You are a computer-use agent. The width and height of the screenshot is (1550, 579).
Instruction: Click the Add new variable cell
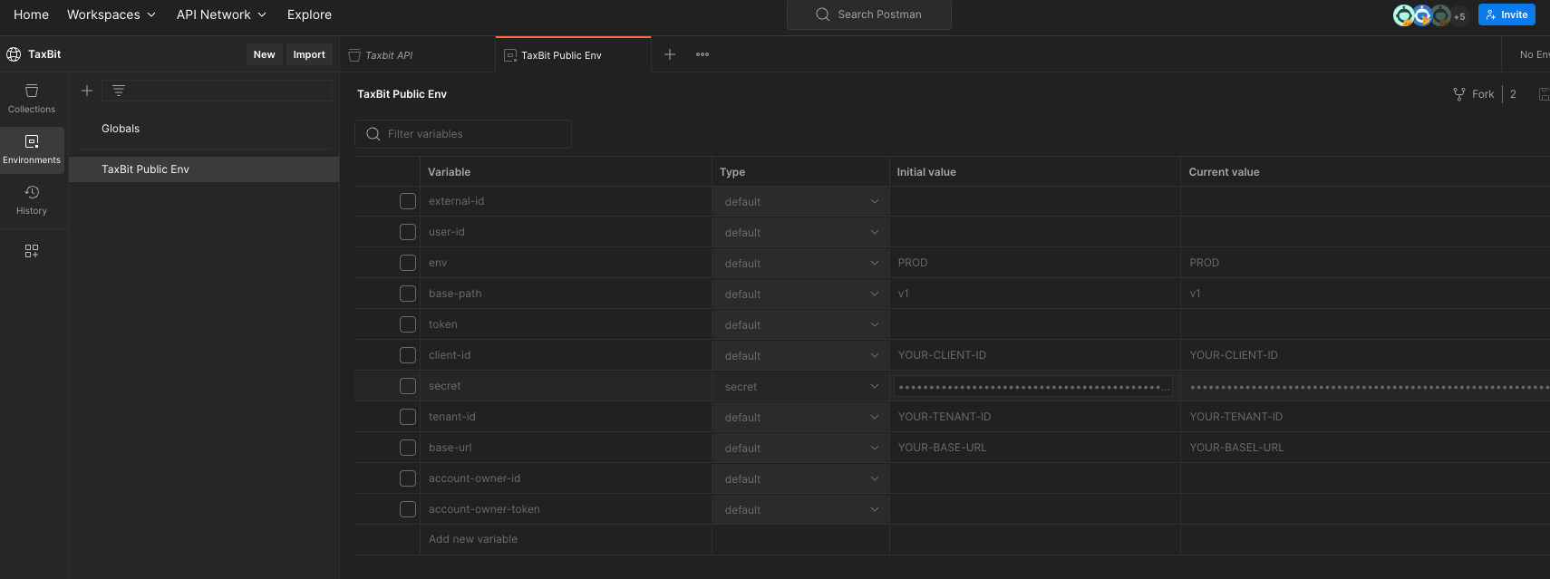[x=566, y=539]
